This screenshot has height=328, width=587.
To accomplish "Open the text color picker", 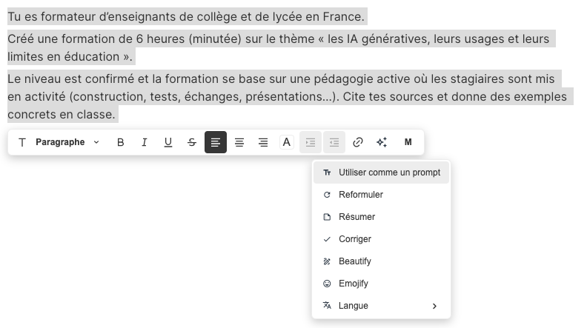I will click(287, 142).
